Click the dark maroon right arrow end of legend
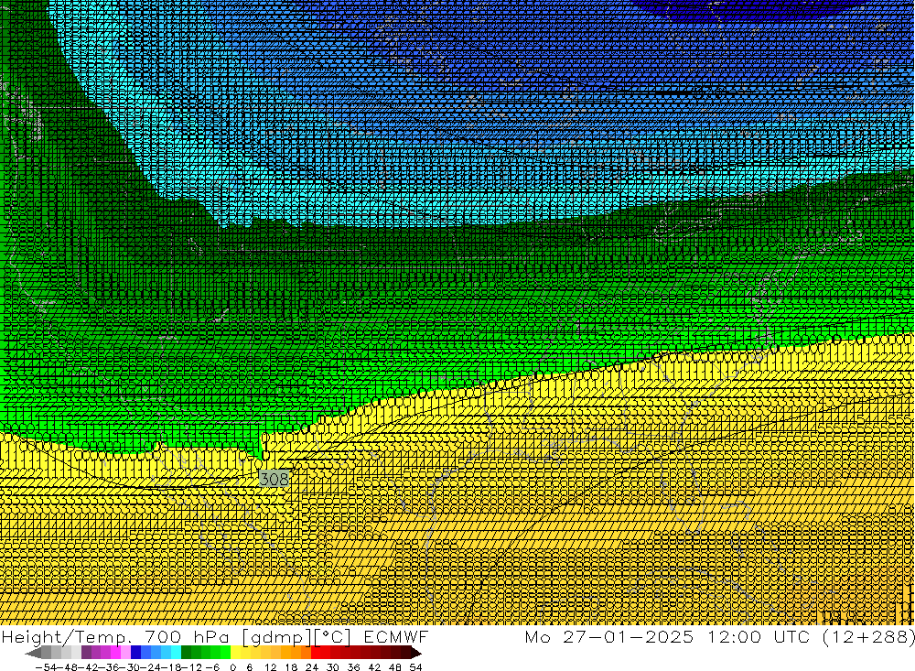The image size is (915, 671). (x=416, y=653)
